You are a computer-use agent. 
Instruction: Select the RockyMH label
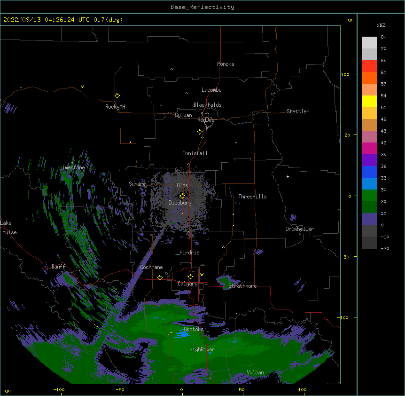coord(115,107)
